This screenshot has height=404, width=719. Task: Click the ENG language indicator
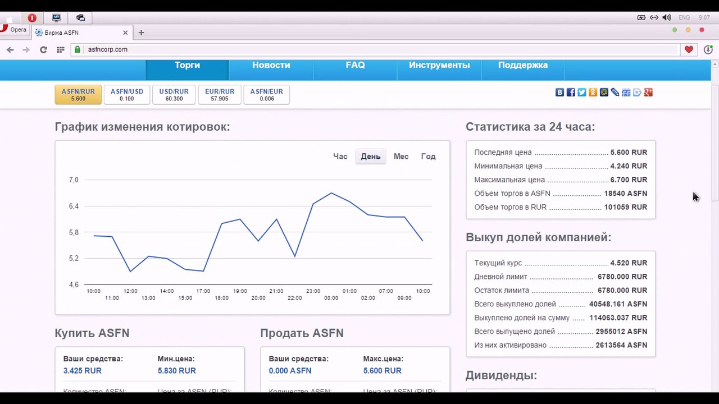684,17
